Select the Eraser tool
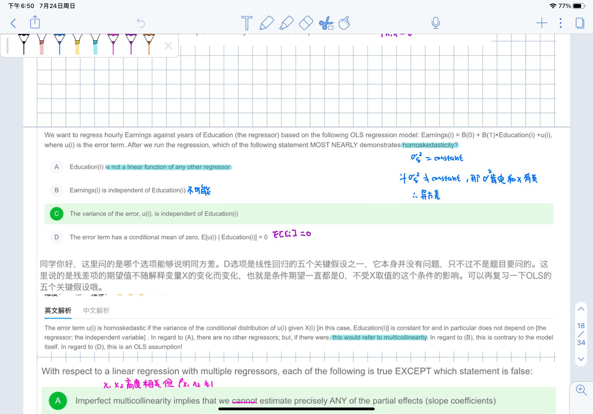This screenshot has width=593, height=414. pos(306,23)
